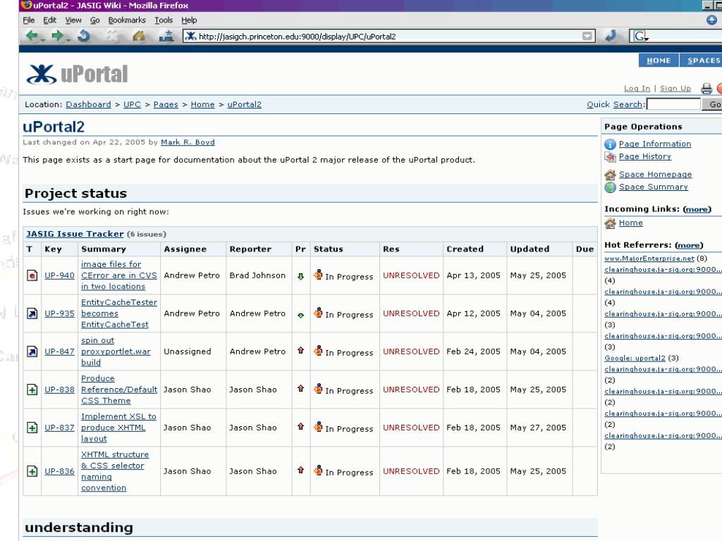Viewport: 722px width, 541px height.
Task: Click the Page Information info icon
Action: coord(610,144)
